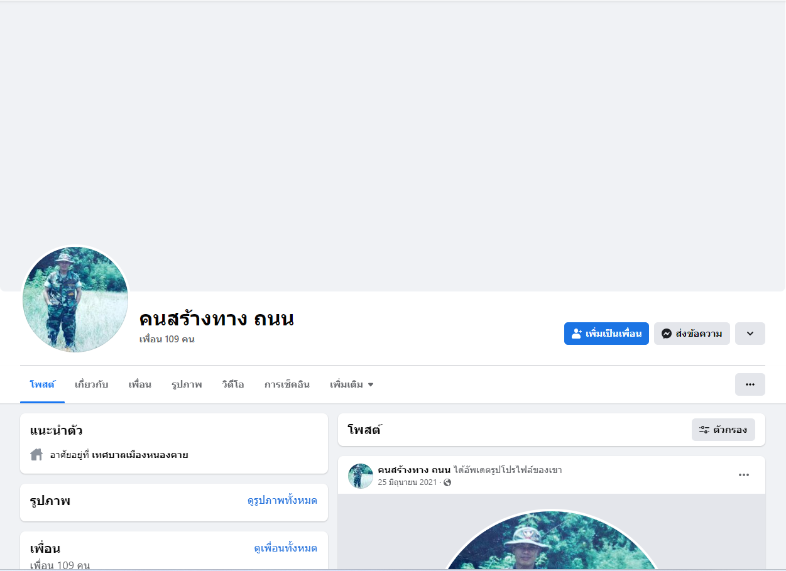This screenshot has width=786, height=571.
Task: Click the large circular profile picture
Action: click(75, 299)
